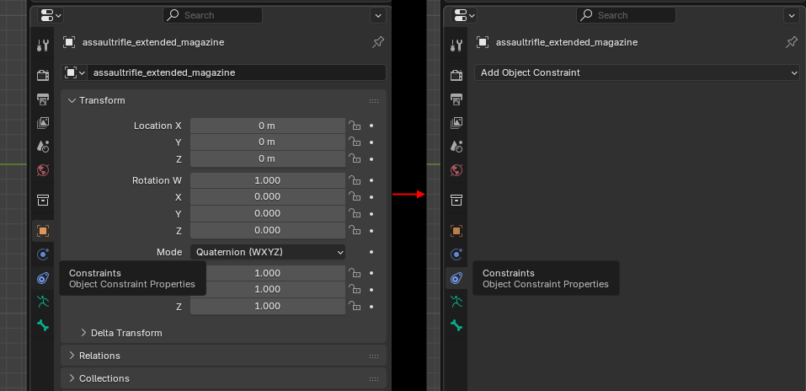Open Physics properties tab in left panel
Viewport: 806px width, 391px height.
point(43,254)
